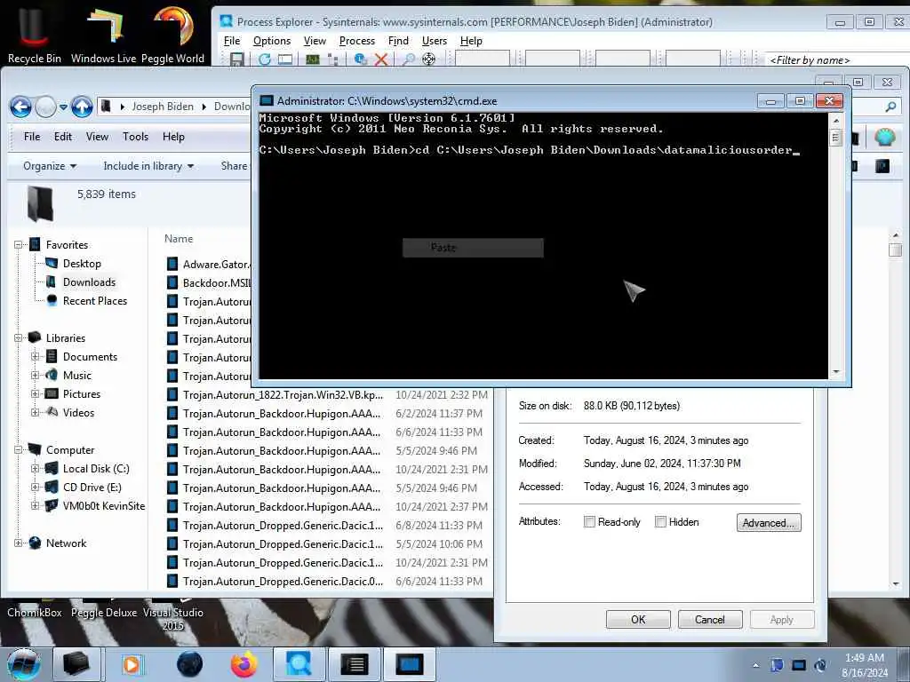910x682 pixels.
Task: Open the Visual Studio 2015 desktop icon
Action: coord(172,618)
